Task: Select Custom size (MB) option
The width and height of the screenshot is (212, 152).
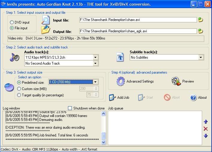Action: pos(19,89)
